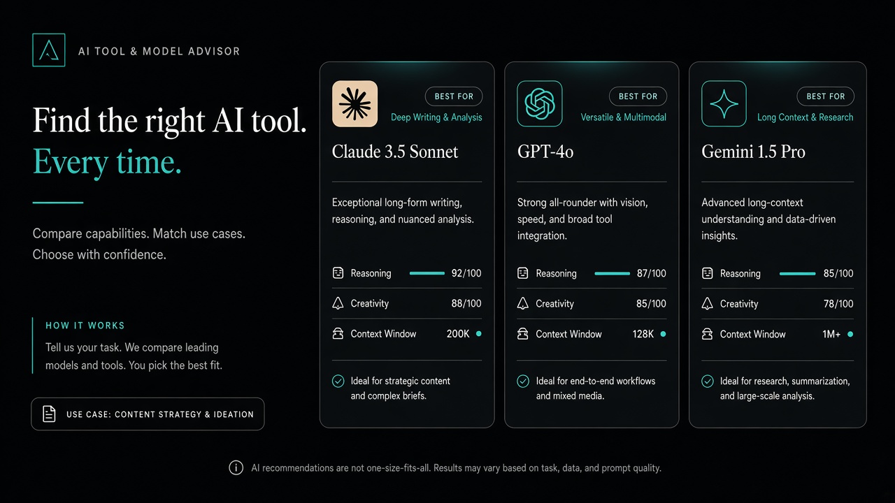Click the checkmark beside 'Ideal for research, summarization'

708,381
